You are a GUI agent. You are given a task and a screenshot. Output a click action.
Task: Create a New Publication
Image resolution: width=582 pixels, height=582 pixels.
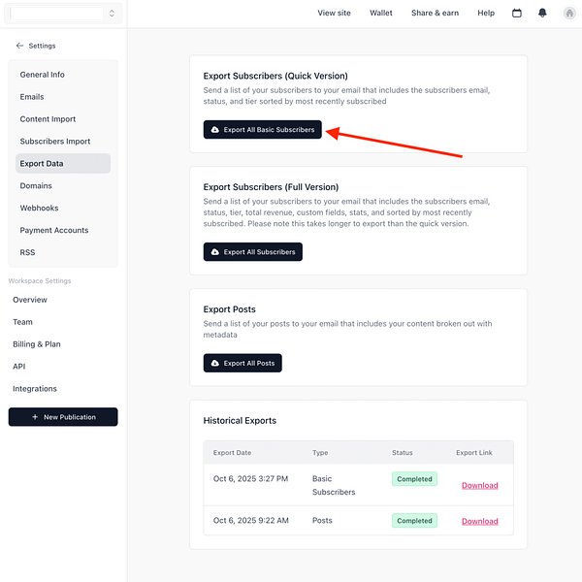pos(63,417)
